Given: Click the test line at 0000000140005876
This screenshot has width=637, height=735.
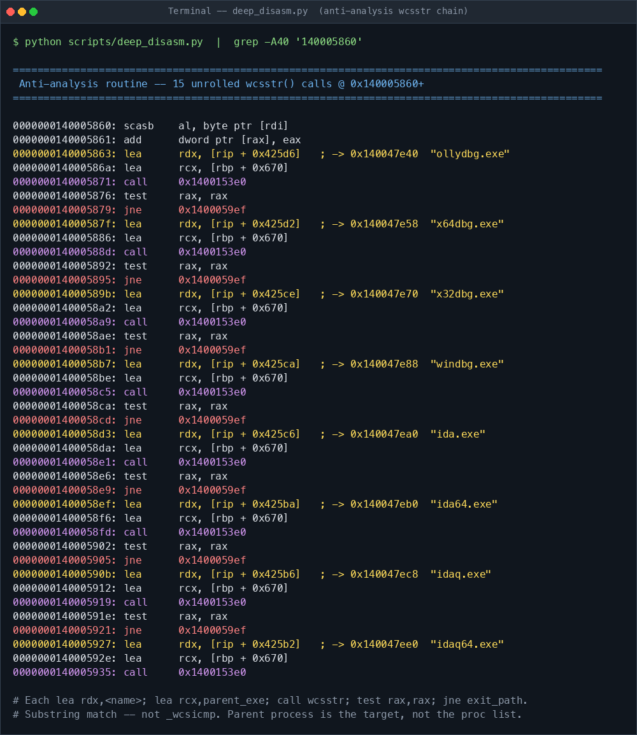Looking at the screenshot, I should click(x=120, y=196).
